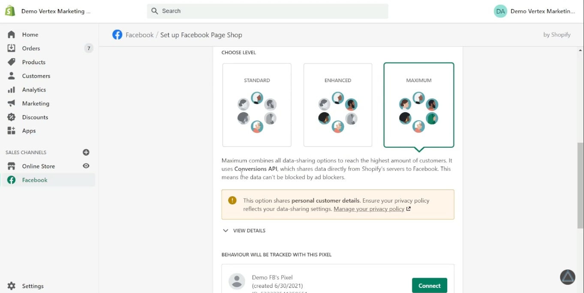Click the Analytics bar chart icon

pos(12,90)
